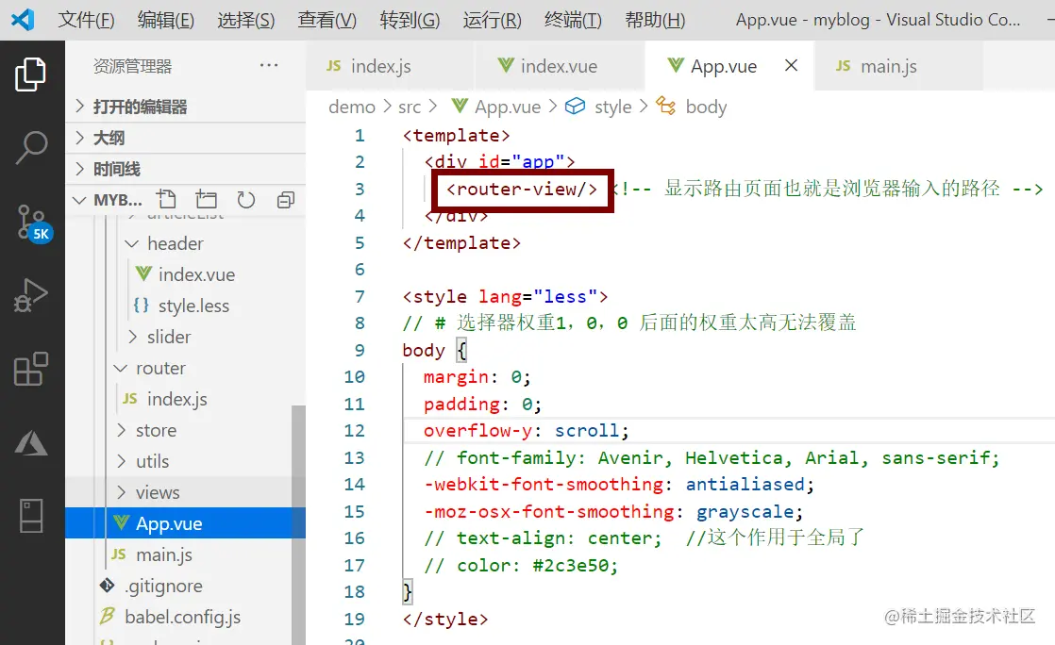Switch to the main.js editor tab
The width and height of the screenshot is (1055, 645).
pyautogui.click(x=898, y=66)
